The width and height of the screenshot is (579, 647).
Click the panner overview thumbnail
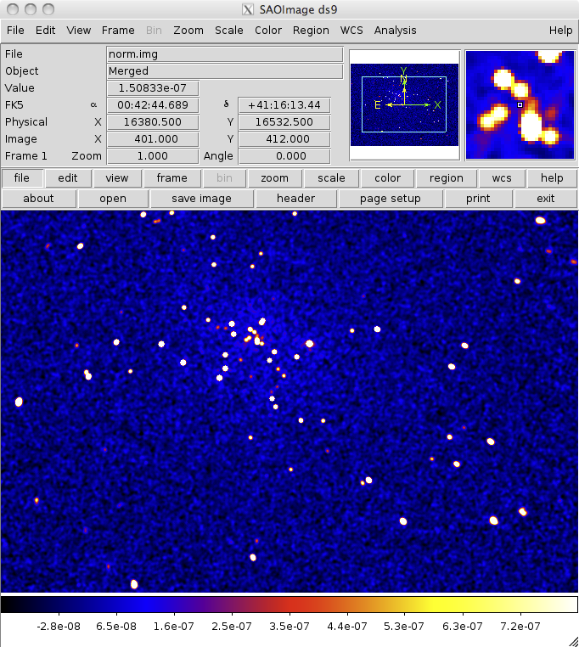pos(404,104)
